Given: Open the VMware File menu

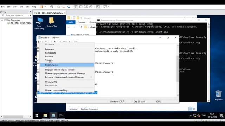Looking at the screenshot, I should pyautogui.click(x=3, y=7).
